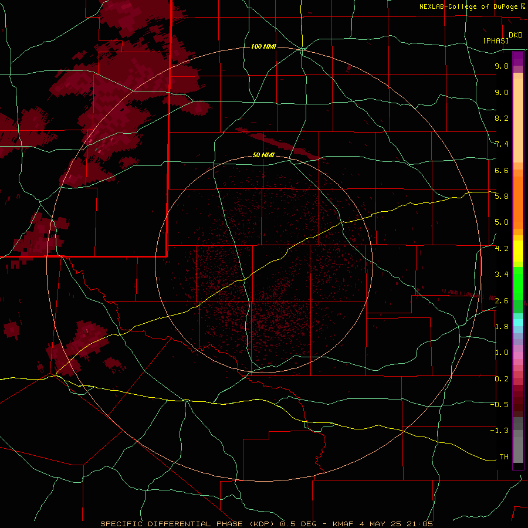Pick the pink swatch near 1.0 on color bar
Viewport: 528px width, 528px height.
pyautogui.click(x=518, y=356)
